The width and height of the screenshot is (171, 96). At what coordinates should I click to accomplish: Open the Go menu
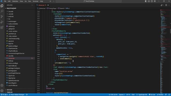click(26, 1)
